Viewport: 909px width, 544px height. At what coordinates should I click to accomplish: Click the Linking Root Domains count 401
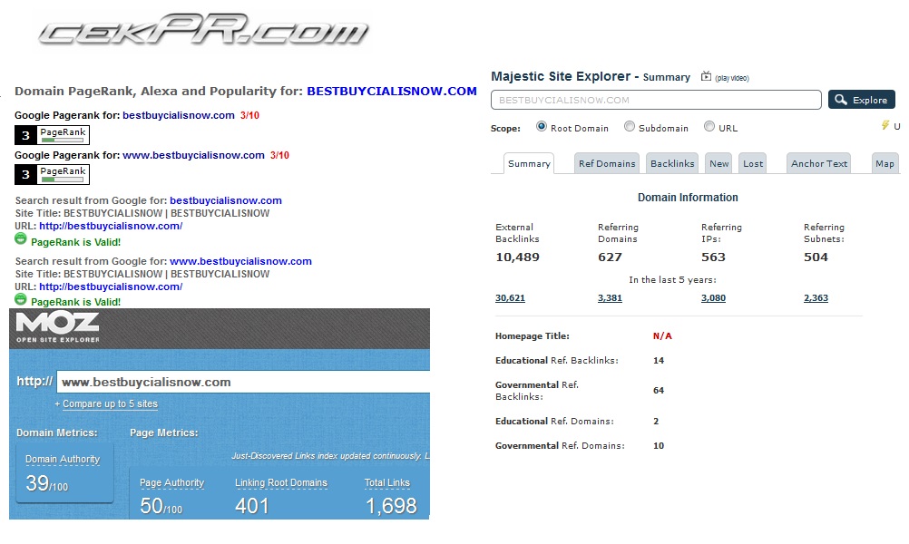(x=251, y=506)
